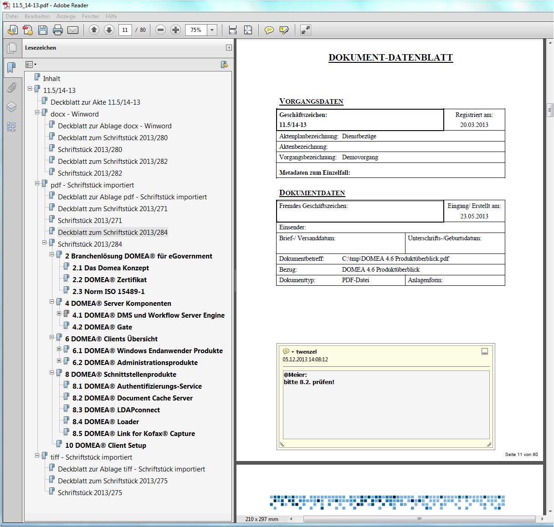The image size is (554, 527).
Task: Click the print icon in toolbar
Action: point(58,30)
